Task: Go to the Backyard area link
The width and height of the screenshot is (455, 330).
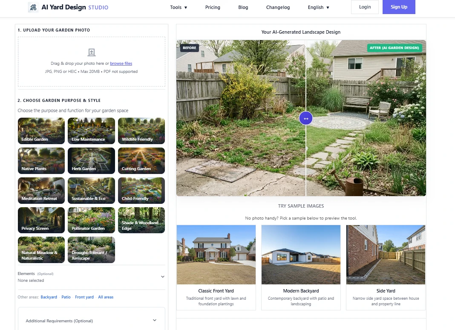Action: pos(49,297)
